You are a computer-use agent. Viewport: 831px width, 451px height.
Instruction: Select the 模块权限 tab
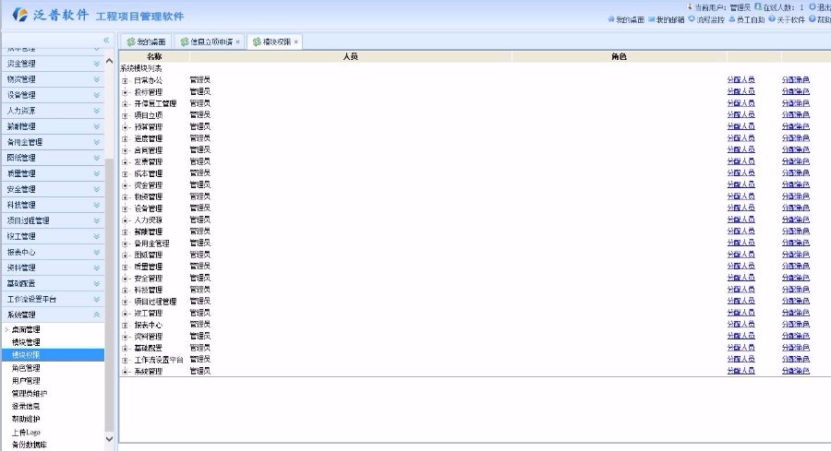point(274,42)
